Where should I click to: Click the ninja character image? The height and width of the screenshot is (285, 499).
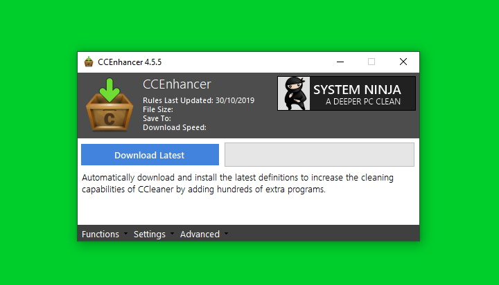click(x=294, y=93)
